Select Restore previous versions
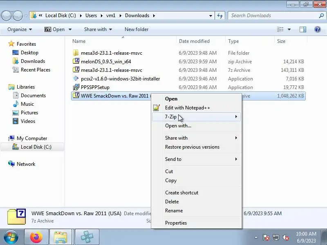The image size is (327, 245). click(196, 147)
